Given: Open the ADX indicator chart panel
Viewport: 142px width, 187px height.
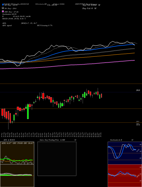Looking at the screenshot, I should click(17, 153).
